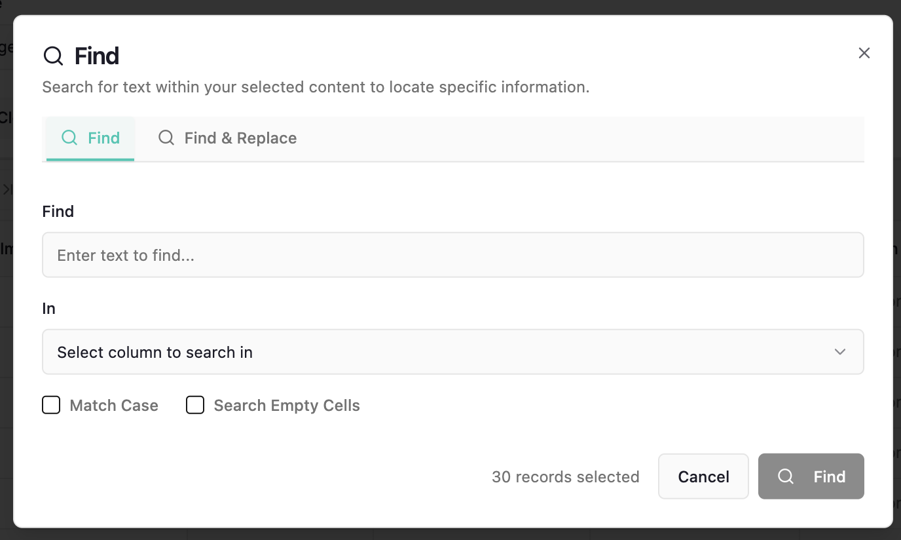The image size is (901, 540).
Task: Expand the column list using the chevron arrow
Action: (x=840, y=352)
